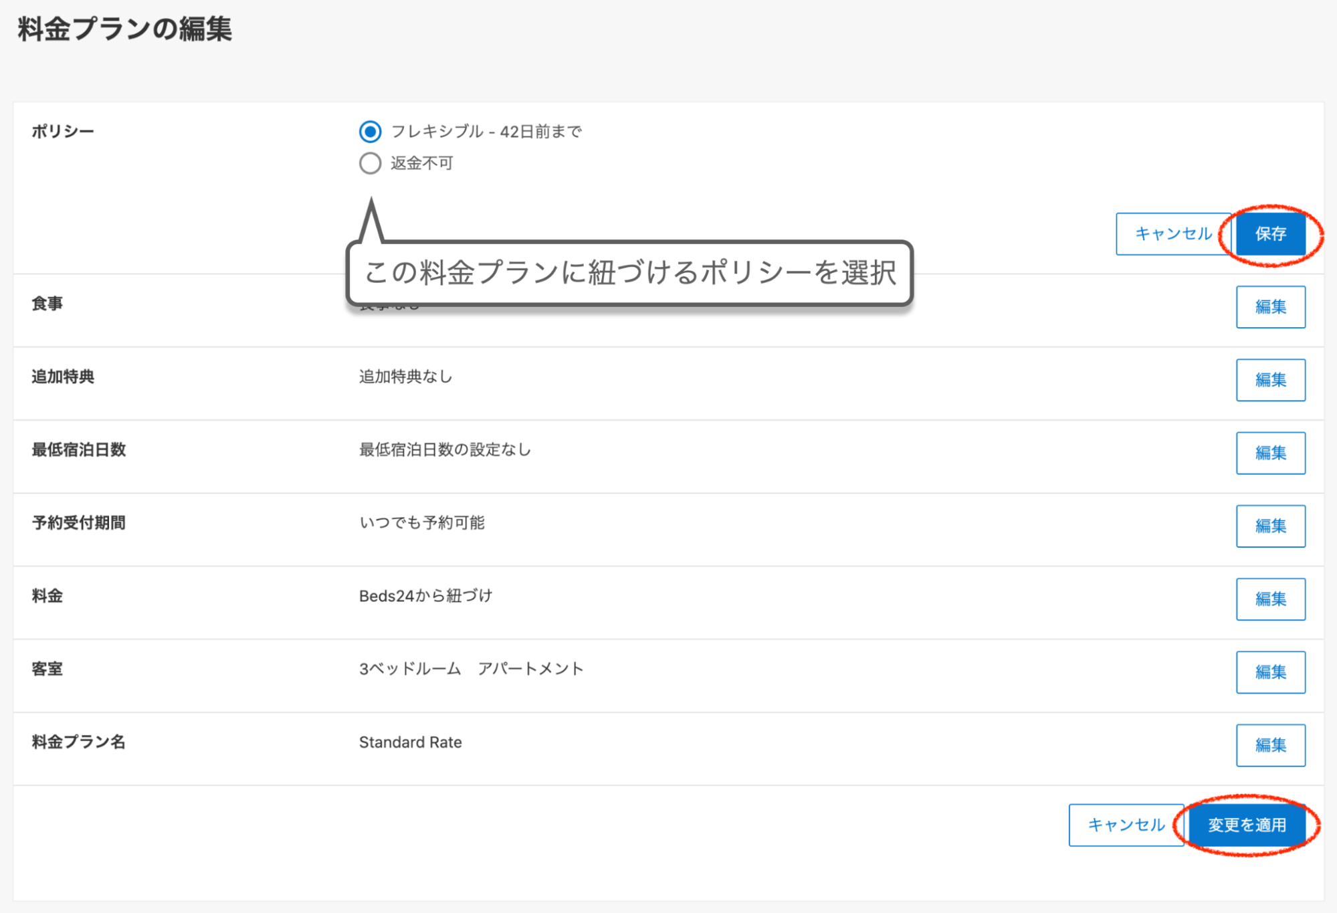Apply changes with 変更を適用 button
This screenshot has height=913, width=1337.
(x=1247, y=825)
